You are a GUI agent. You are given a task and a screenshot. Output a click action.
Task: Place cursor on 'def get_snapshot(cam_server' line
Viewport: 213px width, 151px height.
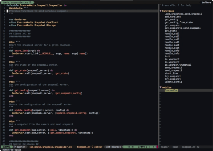pyautogui.click(x=43, y=130)
